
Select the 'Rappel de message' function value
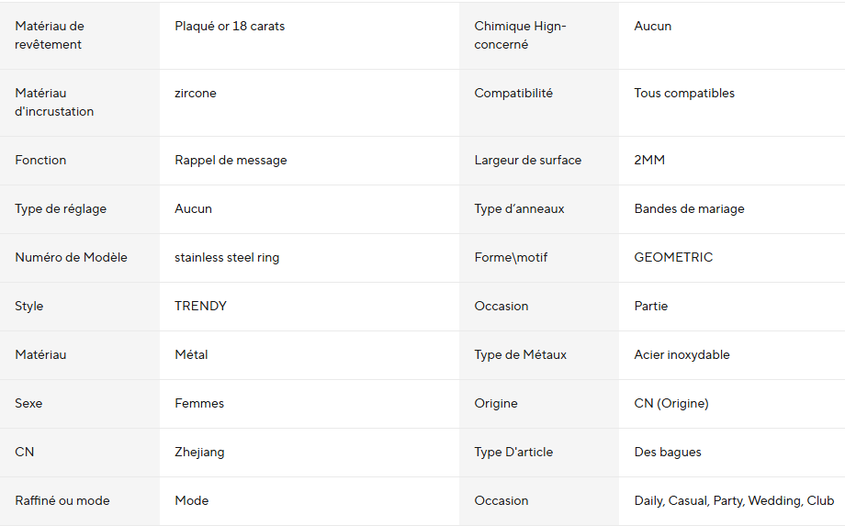tap(231, 160)
